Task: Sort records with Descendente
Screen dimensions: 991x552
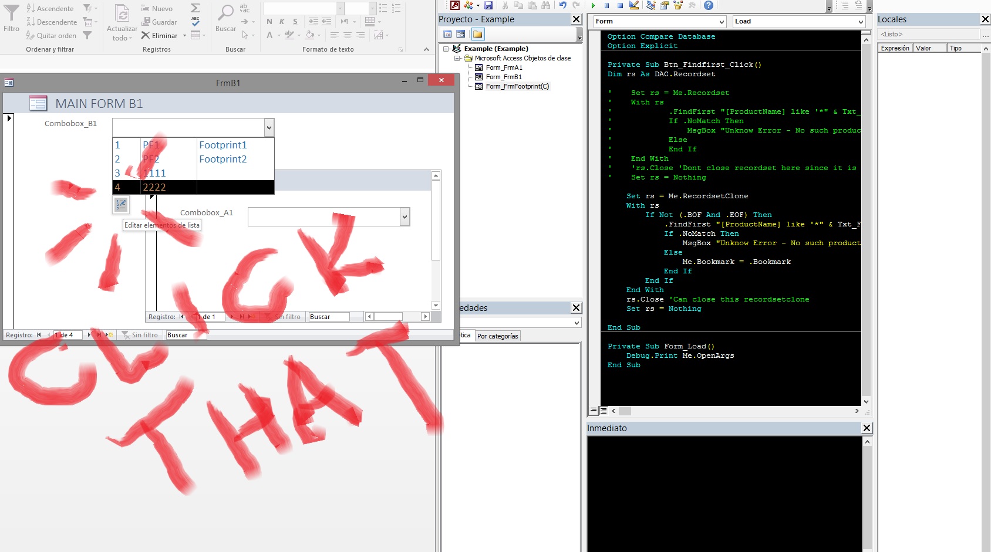Action: (52, 22)
